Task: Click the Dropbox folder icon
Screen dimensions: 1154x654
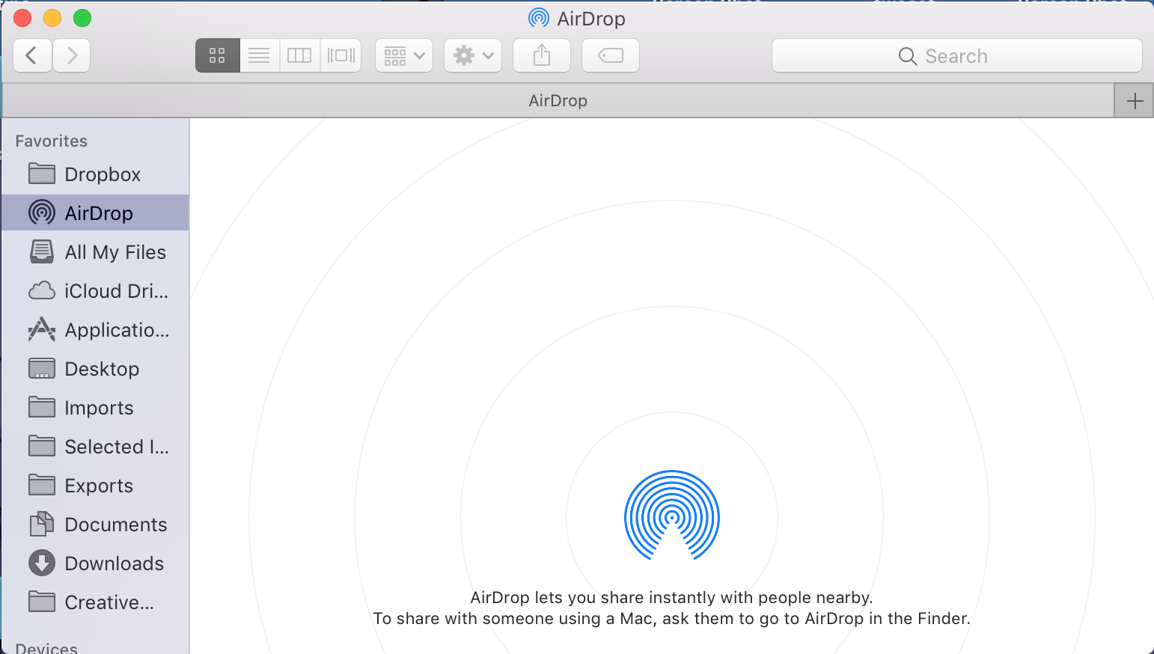Action: tap(42, 174)
